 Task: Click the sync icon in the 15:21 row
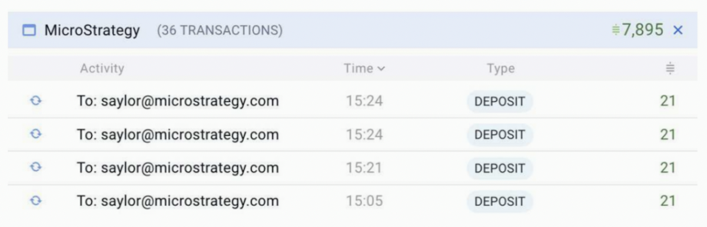(36, 168)
